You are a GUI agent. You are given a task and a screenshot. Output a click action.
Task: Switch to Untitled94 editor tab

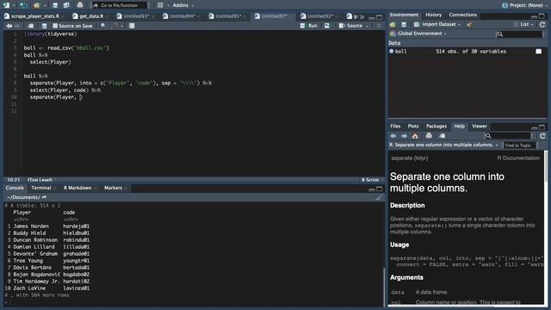point(182,16)
